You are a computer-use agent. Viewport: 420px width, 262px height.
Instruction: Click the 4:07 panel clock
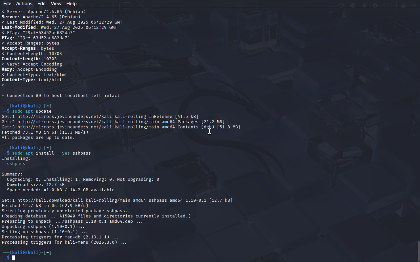pos(387,6)
